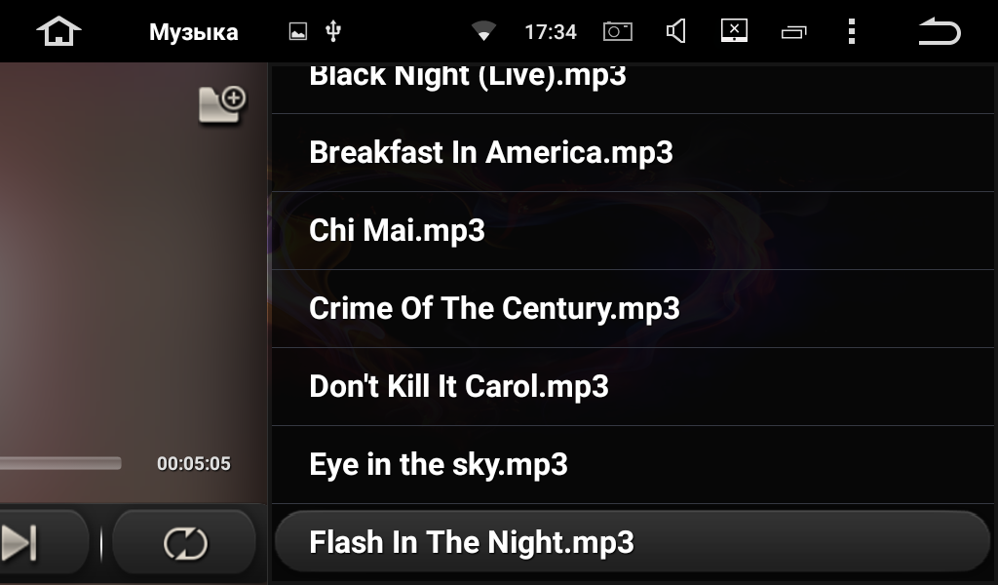
Task: Select highlighted Flash In The Night.mp3
Action: pos(633,542)
